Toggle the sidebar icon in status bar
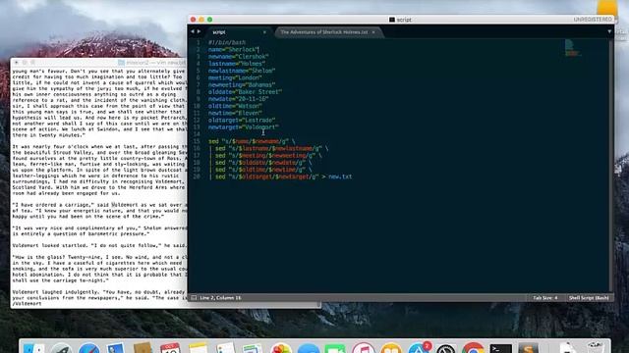The height and width of the screenshot is (353, 629). (194, 298)
